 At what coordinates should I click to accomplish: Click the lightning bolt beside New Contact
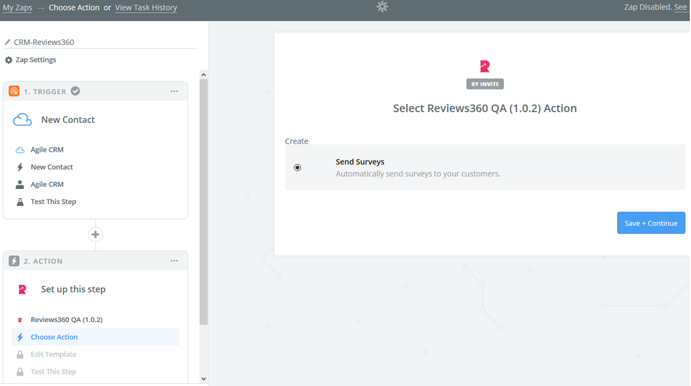coord(20,167)
